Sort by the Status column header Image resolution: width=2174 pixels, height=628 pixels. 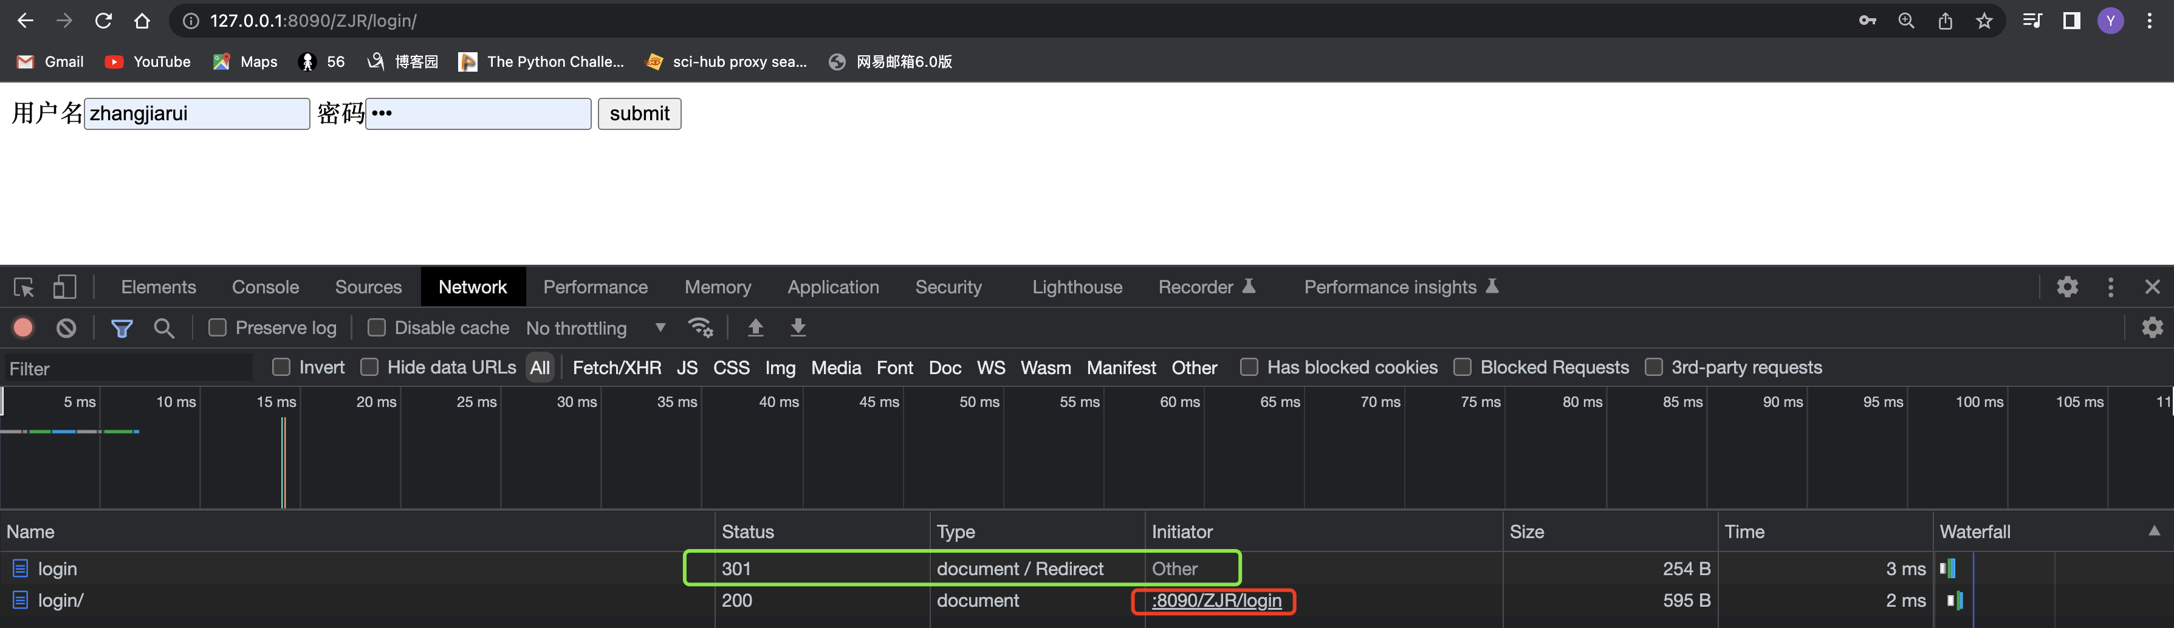pos(822,532)
